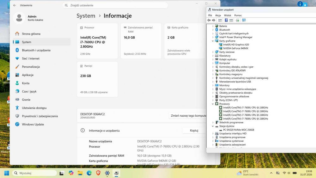Collapse the Karty graficzne node

(x=213, y=41)
